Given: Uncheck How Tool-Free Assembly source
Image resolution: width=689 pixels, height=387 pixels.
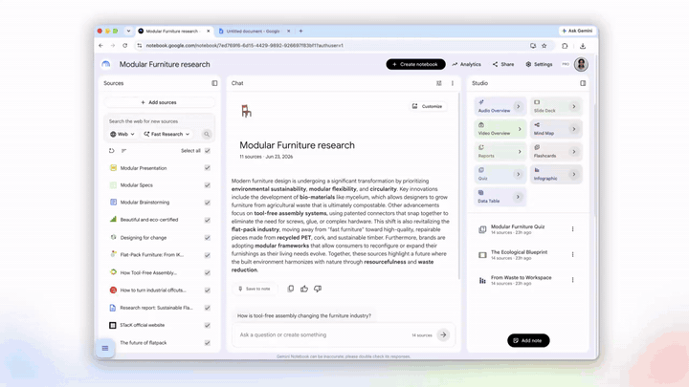Looking at the screenshot, I should (208, 273).
